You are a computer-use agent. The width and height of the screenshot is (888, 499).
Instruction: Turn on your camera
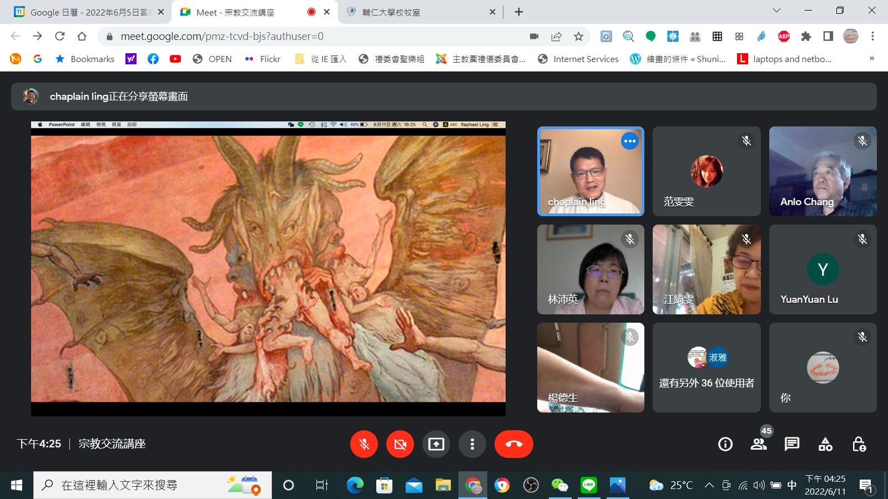pyautogui.click(x=400, y=444)
